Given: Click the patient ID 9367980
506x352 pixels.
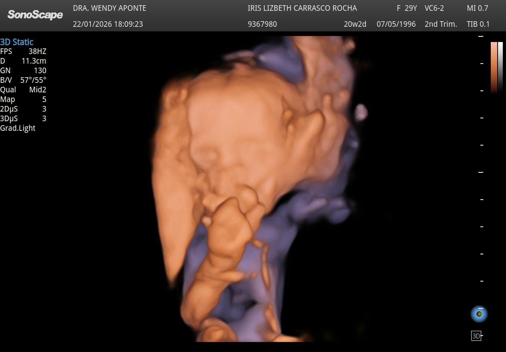Looking at the screenshot, I should pos(262,24).
